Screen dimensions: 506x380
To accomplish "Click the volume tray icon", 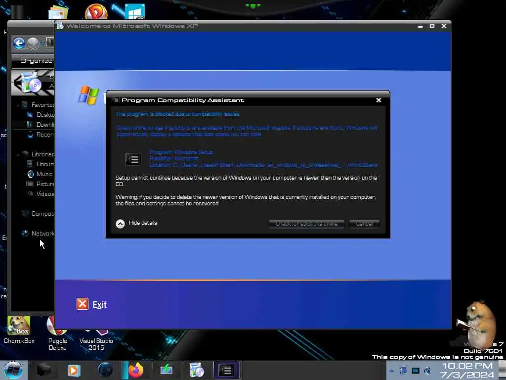I will point(427,371).
